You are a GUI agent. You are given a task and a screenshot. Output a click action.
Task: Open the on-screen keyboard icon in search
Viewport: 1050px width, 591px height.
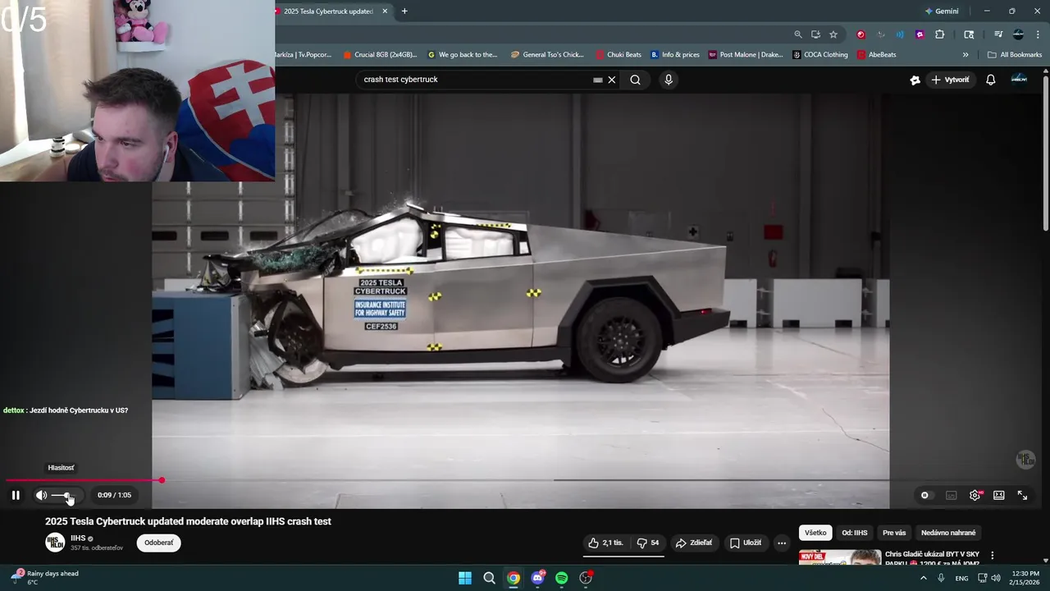[x=598, y=80]
